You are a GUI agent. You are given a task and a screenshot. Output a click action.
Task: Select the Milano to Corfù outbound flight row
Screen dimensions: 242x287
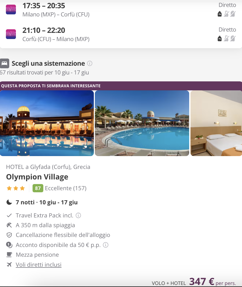point(121,10)
